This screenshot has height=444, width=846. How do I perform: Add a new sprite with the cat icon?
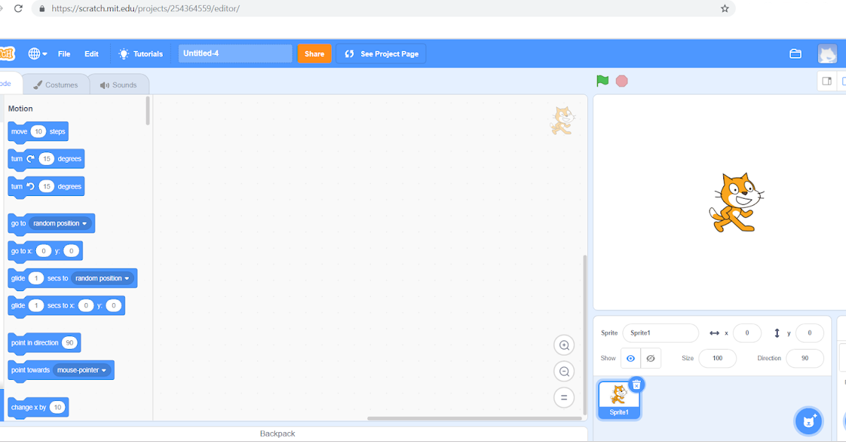(808, 421)
